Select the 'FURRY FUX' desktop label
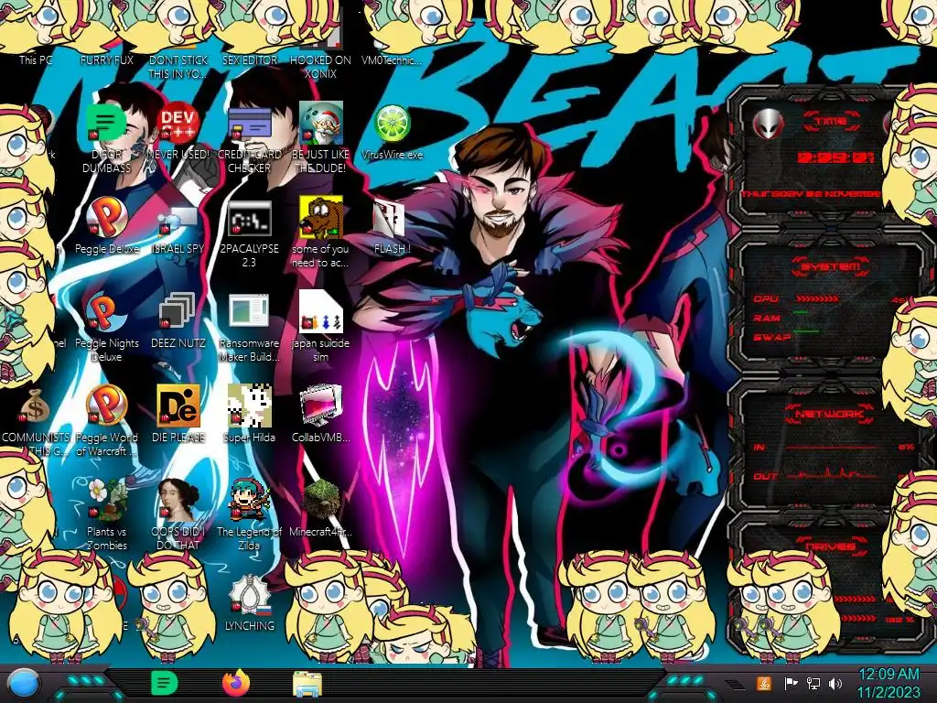Viewport: 937px width, 703px height. [107, 59]
